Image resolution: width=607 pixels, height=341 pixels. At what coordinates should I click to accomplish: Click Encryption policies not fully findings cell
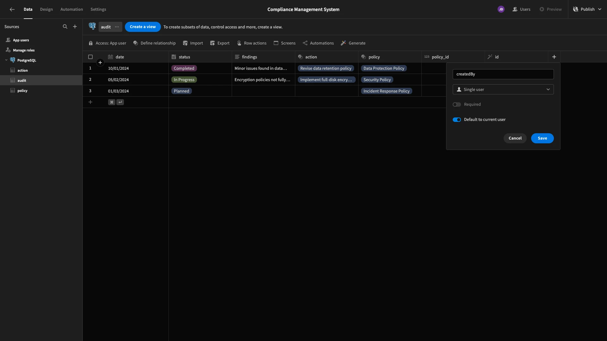[x=263, y=80]
